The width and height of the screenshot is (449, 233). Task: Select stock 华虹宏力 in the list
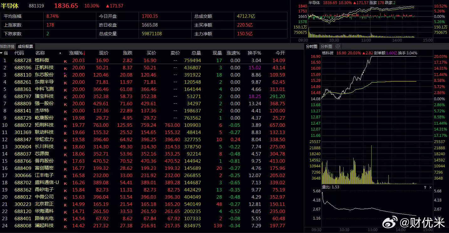(44, 139)
